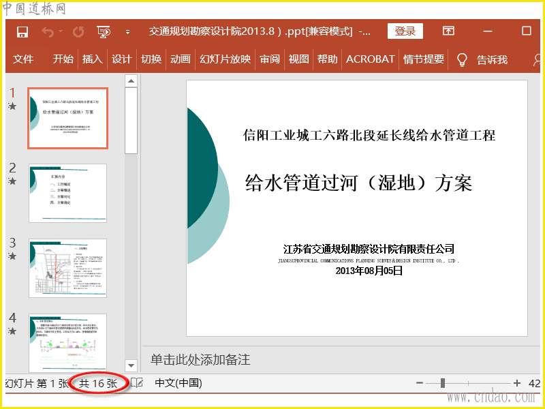Open the 幻灯片放映 ribbon tab
545x409 pixels.
coord(225,59)
